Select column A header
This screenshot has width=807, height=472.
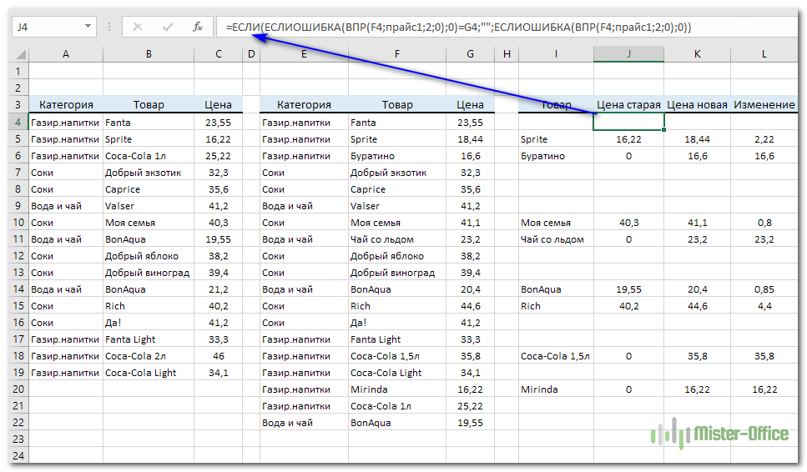point(66,54)
